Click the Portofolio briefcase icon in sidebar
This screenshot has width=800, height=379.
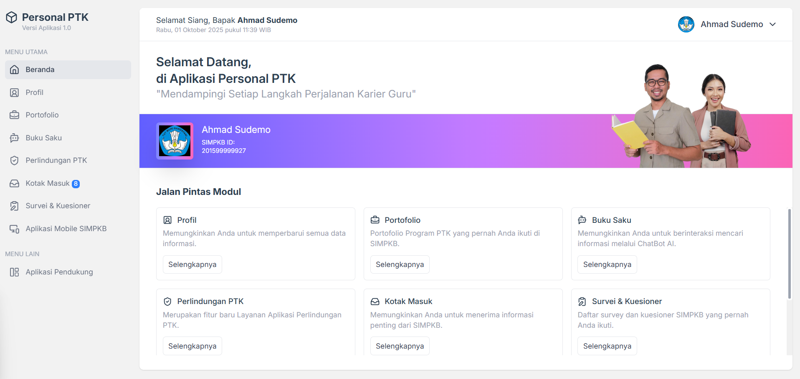pos(15,115)
